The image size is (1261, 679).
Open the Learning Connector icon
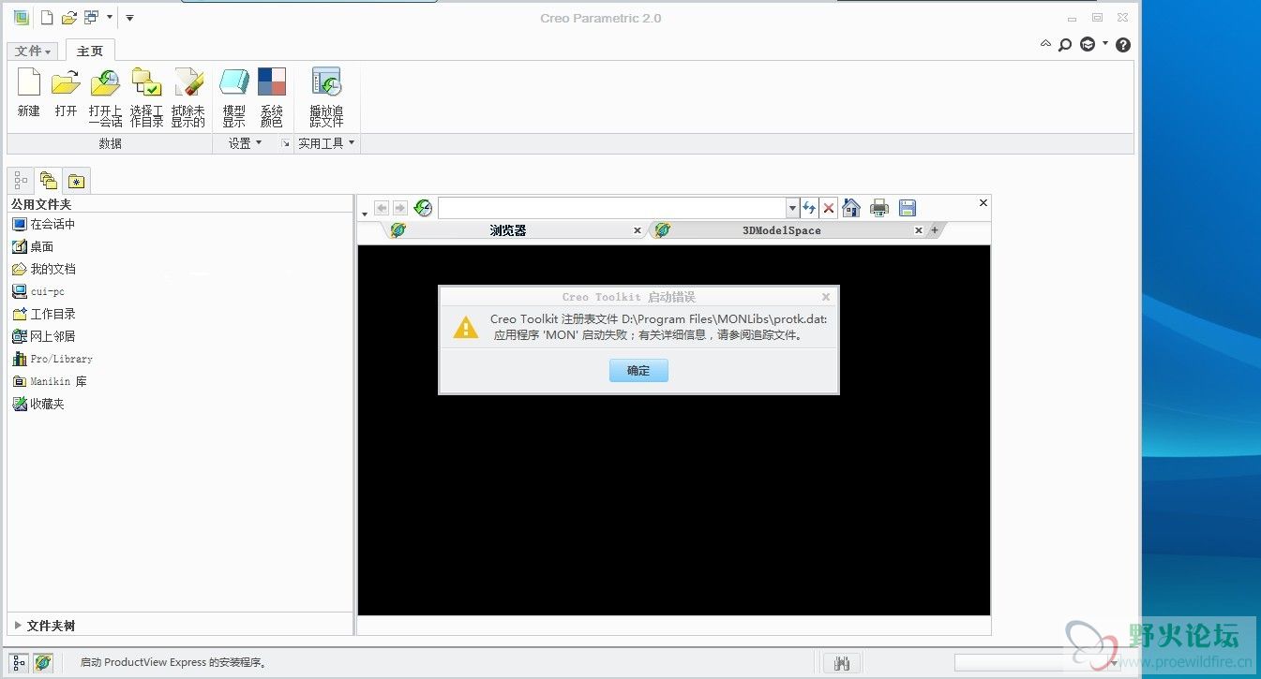click(1088, 44)
